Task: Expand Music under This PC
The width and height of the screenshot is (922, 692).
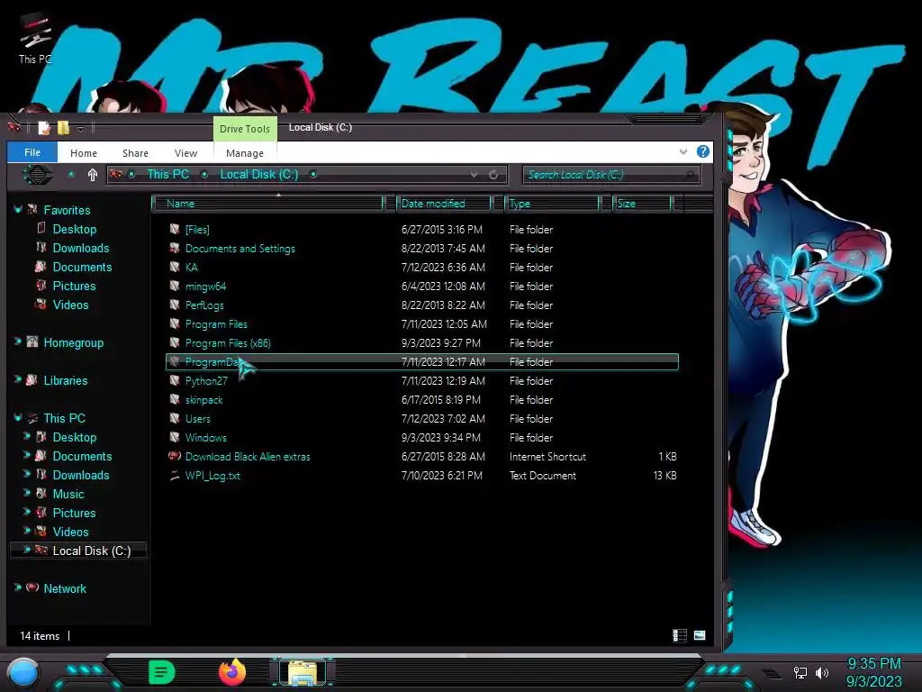Action: coord(26,493)
